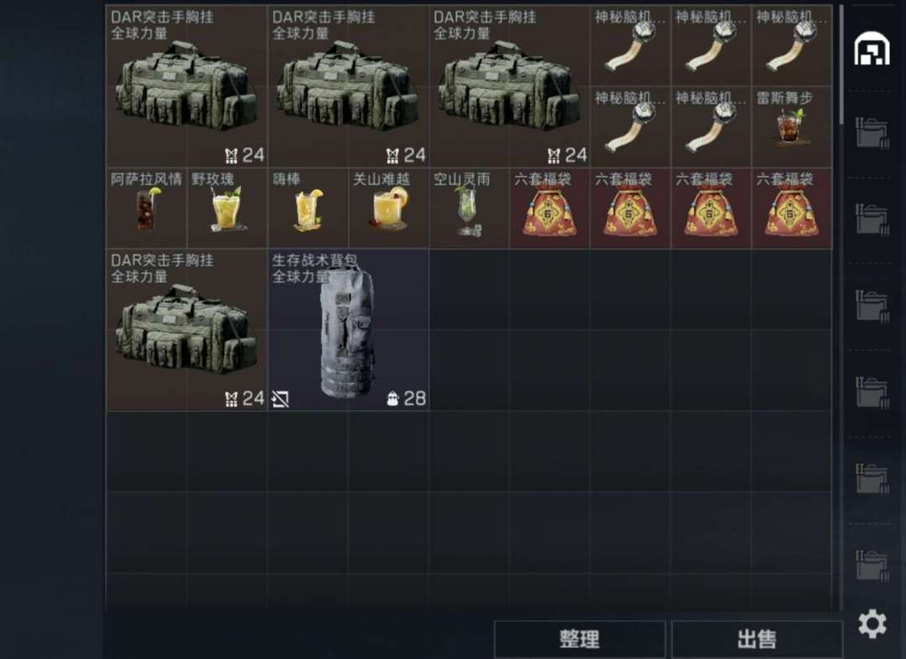The height and width of the screenshot is (659, 906).
Task: Click the last 六套福袋 in the row
Action: 792,208
